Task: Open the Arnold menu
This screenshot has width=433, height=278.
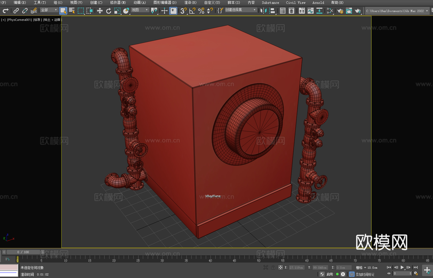Action: click(x=318, y=2)
